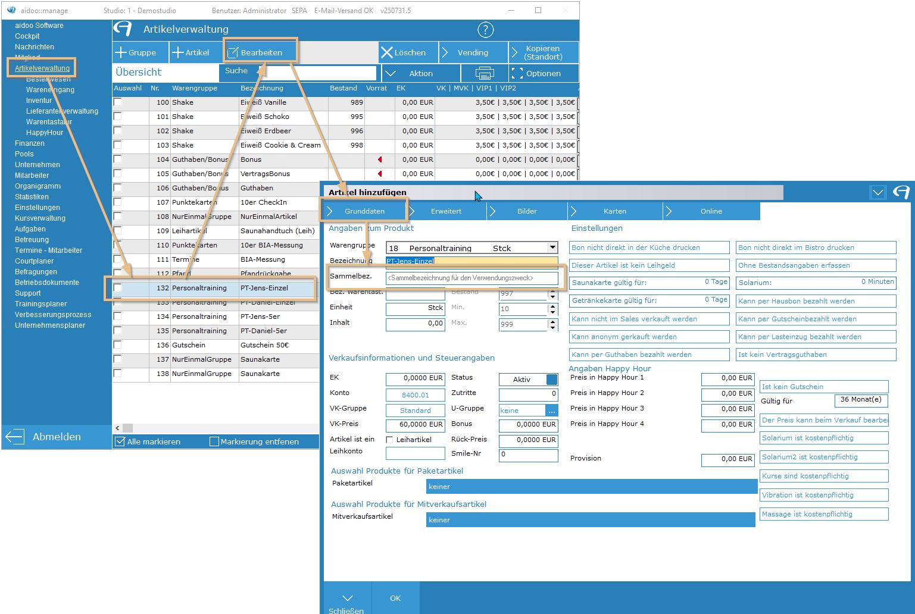Click the plus icon to add Gruppe
915x614 pixels.
(x=121, y=52)
